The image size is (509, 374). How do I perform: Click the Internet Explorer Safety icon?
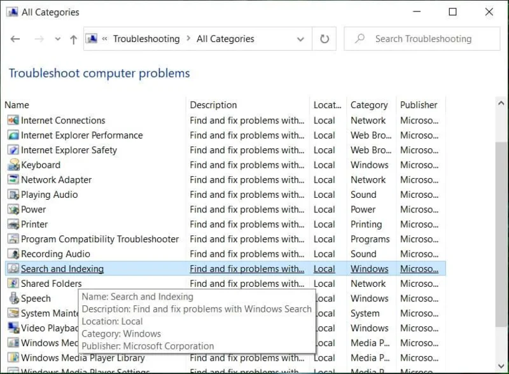[13, 150]
